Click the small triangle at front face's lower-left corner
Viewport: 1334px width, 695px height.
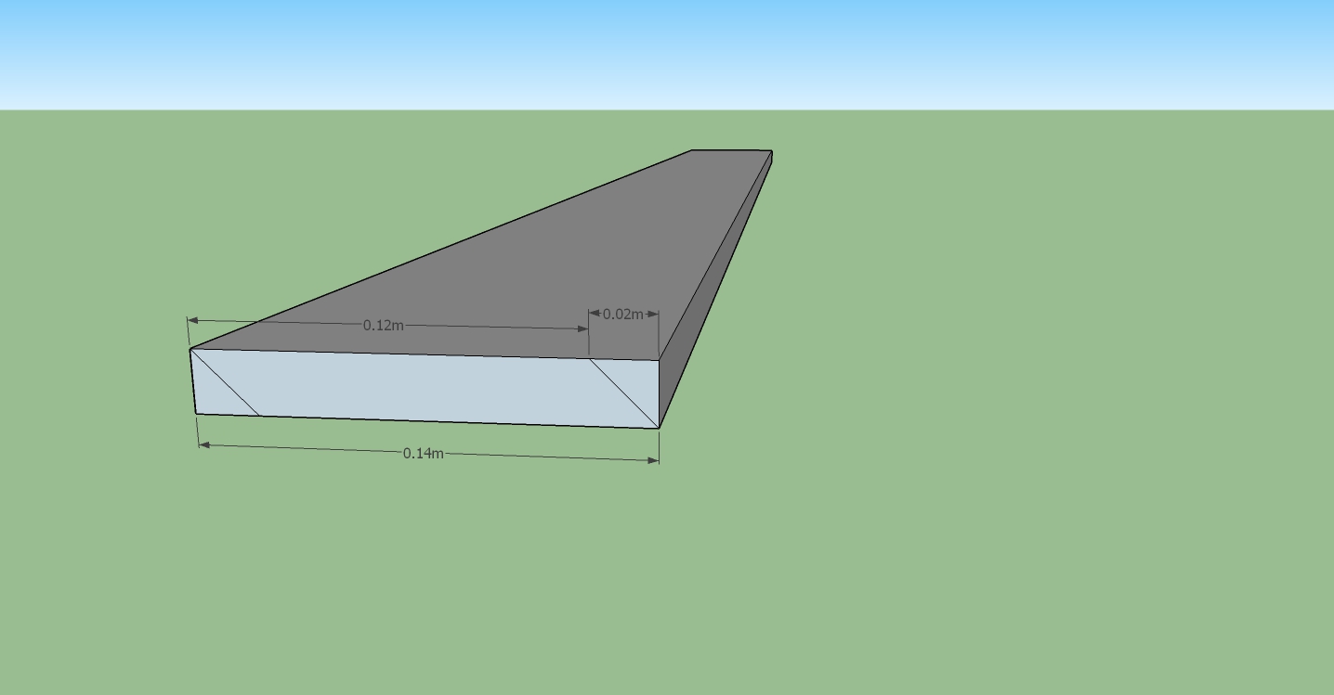point(212,399)
